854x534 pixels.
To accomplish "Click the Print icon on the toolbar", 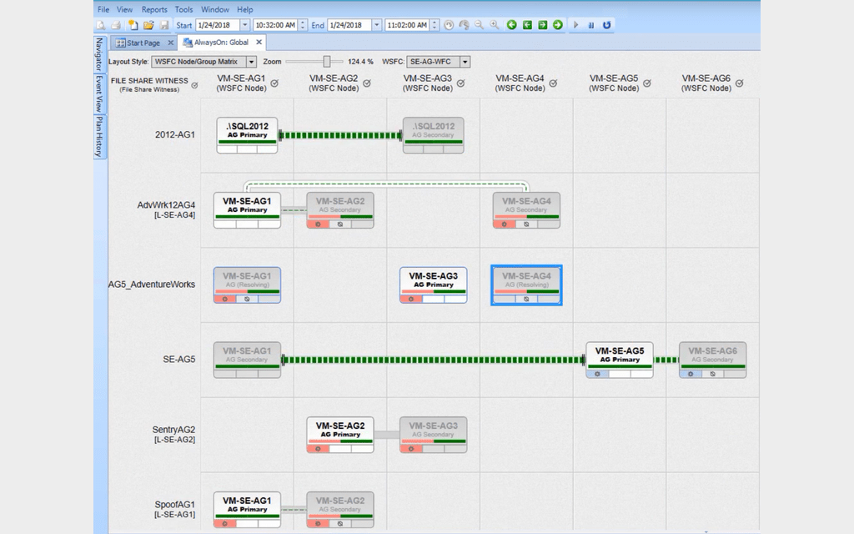I will (x=115, y=23).
